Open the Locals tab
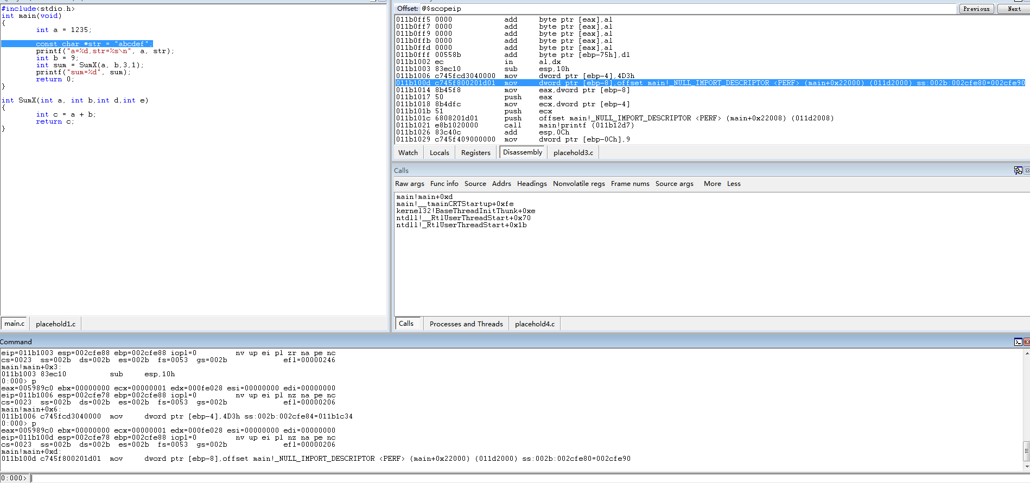 pos(439,153)
